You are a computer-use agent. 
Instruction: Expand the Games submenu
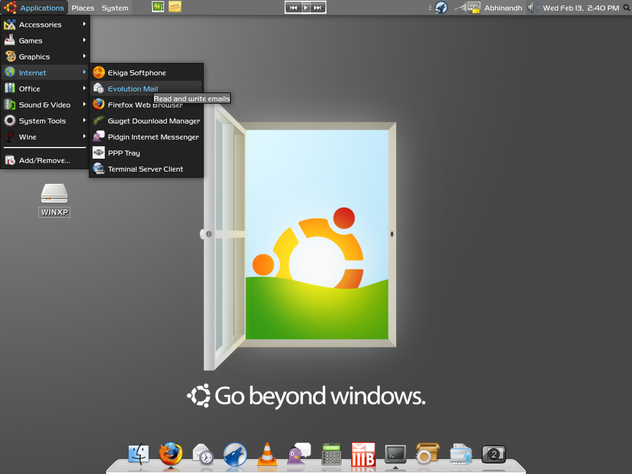tap(44, 41)
